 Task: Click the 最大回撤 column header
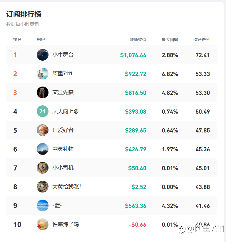pyautogui.click(x=170, y=39)
